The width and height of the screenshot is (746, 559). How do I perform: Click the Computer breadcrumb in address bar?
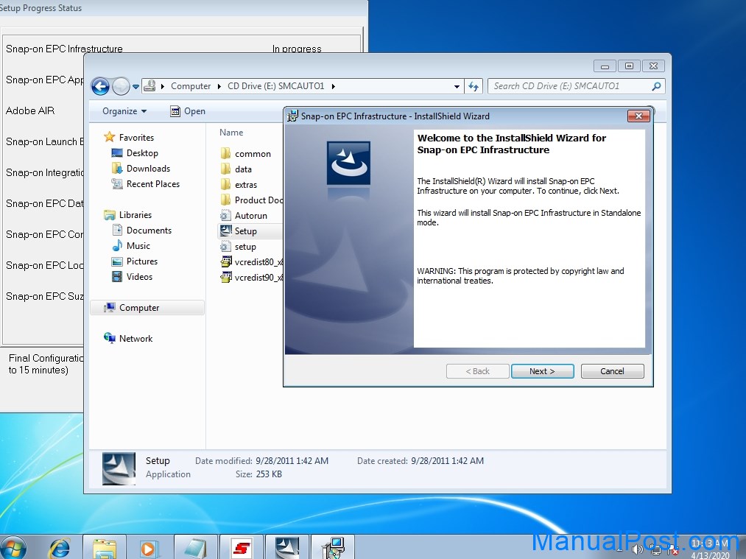[191, 86]
